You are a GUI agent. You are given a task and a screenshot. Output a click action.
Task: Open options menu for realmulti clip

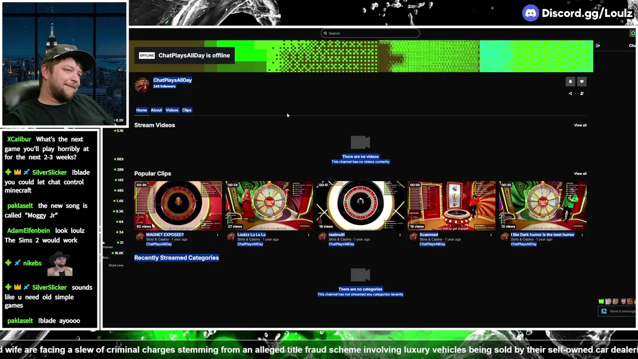tap(400, 235)
